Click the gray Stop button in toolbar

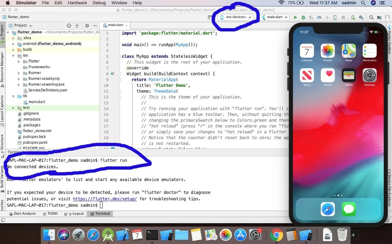(x=343, y=17)
